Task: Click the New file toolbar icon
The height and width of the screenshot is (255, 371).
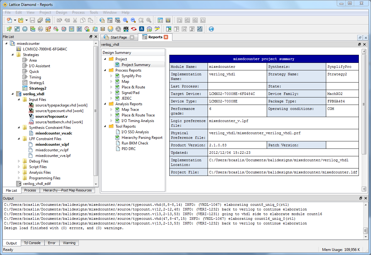Action: click(9, 21)
